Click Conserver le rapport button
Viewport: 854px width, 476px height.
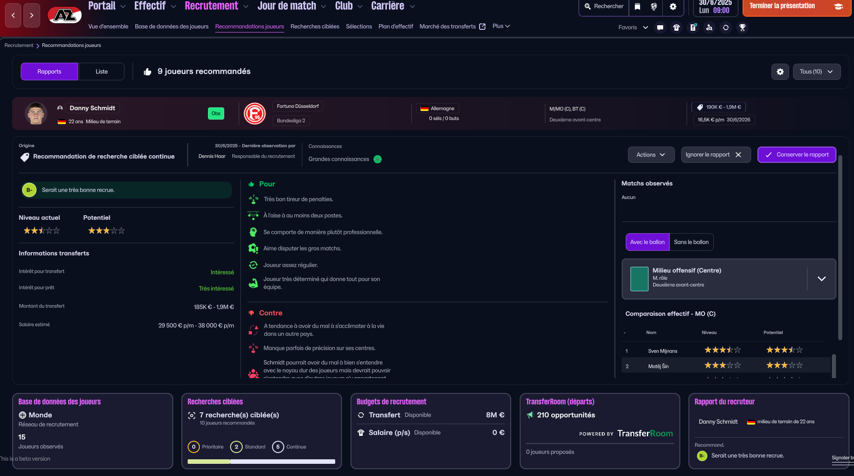click(x=796, y=155)
